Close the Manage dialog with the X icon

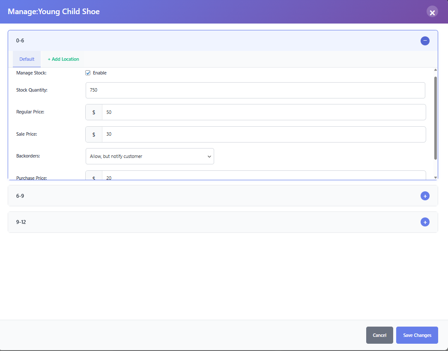tap(432, 12)
